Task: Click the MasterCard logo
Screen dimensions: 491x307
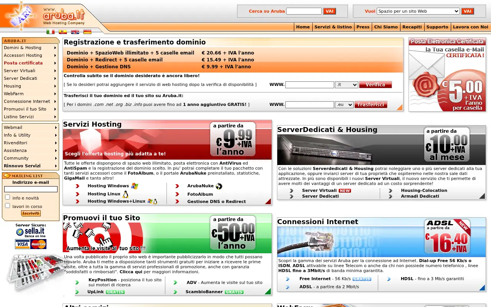Action: (x=38, y=244)
